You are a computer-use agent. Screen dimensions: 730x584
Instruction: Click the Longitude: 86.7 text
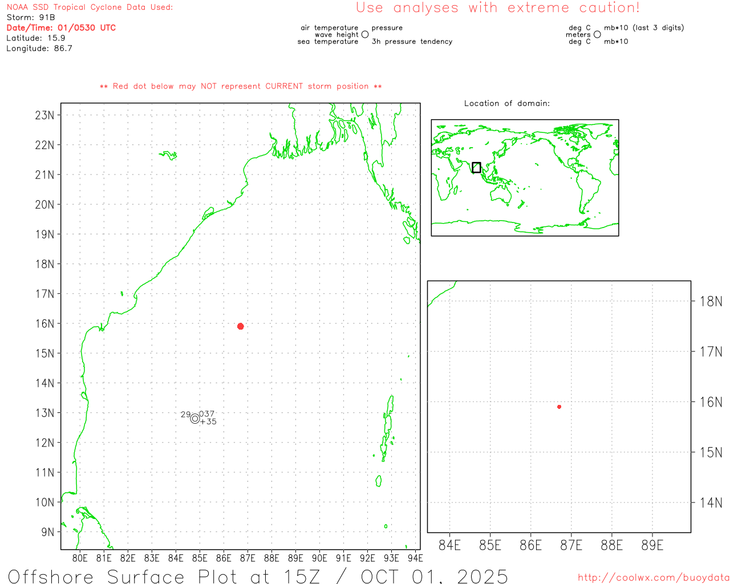(39, 48)
